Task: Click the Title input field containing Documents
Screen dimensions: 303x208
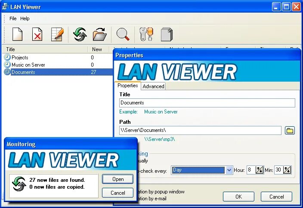Action: (207, 103)
